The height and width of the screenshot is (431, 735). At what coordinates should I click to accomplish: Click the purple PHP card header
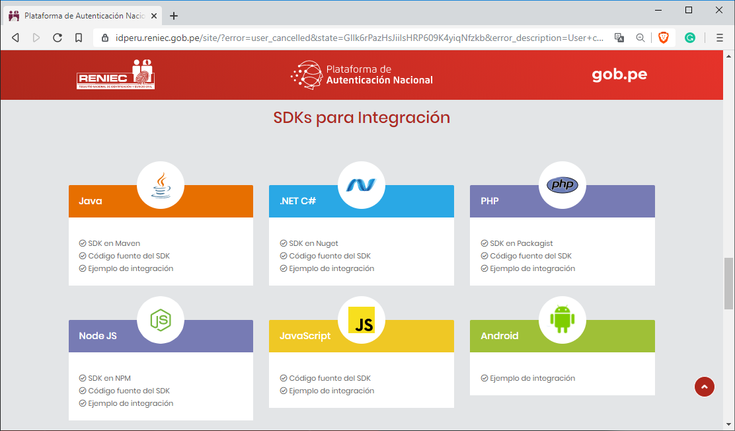[562, 201]
